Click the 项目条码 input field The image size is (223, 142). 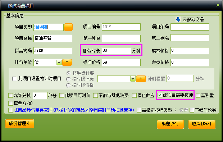tap(190, 27)
